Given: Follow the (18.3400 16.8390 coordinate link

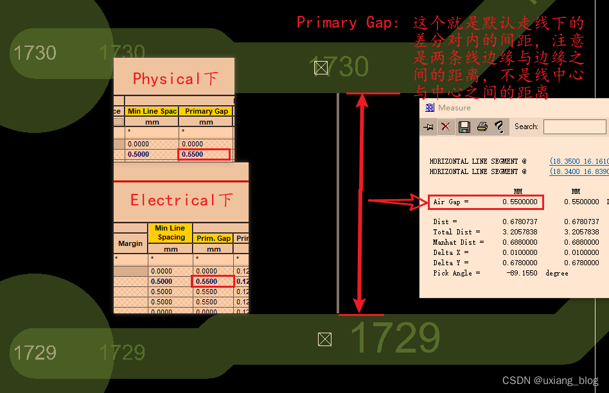Looking at the screenshot, I should pyautogui.click(x=579, y=171).
